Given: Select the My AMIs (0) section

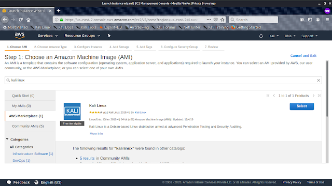Looking at the screenshot, I should [x=30, y=105].
